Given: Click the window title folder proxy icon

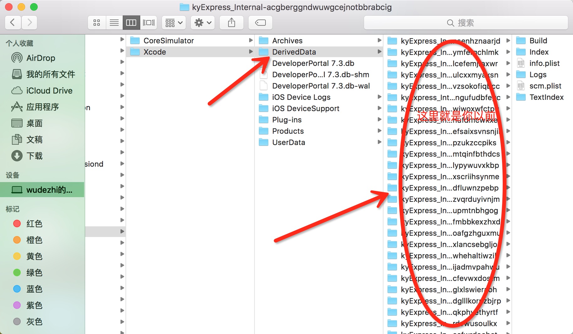Looking at the screenshot, I should click(x=184, y=7).
